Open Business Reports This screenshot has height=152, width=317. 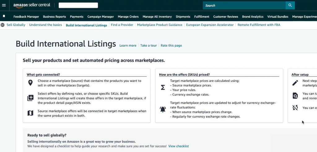click(54, 17)
